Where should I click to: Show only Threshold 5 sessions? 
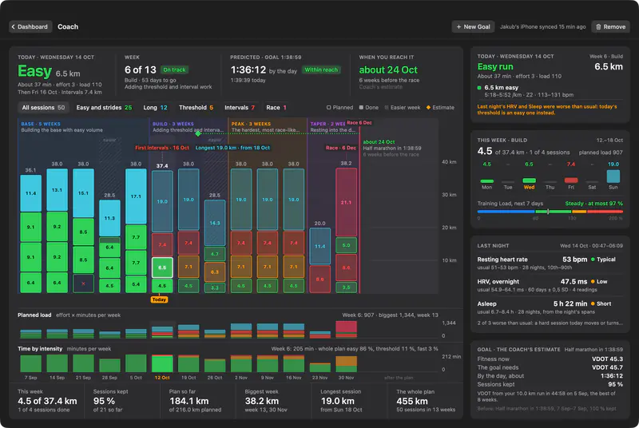click(x=196, y=108)
